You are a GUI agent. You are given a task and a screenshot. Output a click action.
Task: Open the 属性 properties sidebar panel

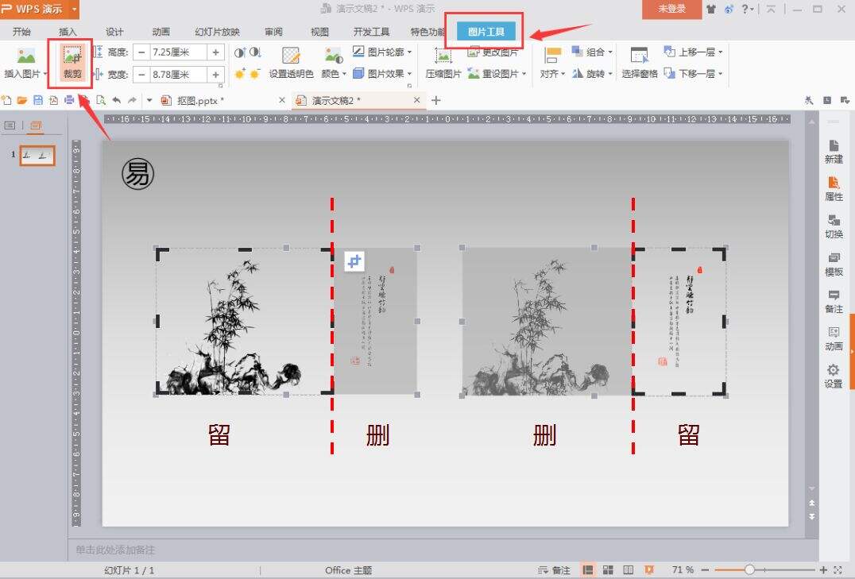click(x=834, y=189)
